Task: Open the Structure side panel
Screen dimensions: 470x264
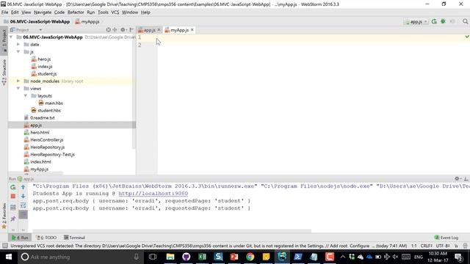Action: pyautogui.click(x=4, y=73)
